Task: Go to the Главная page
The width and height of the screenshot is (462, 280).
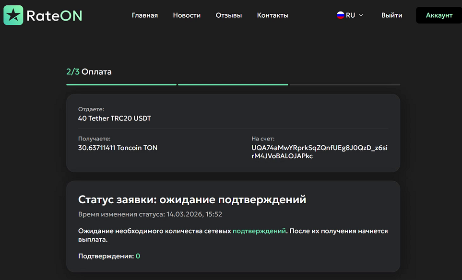Action: pyautogui.click(x=144, y=15)
